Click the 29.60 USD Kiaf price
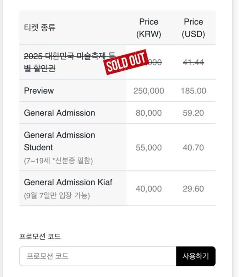 pyautogui.click(x=194, y=189)
